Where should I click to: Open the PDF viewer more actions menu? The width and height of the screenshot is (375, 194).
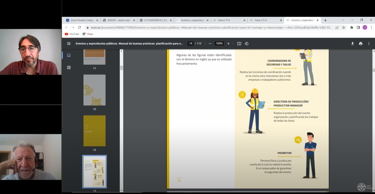point(369,44)
